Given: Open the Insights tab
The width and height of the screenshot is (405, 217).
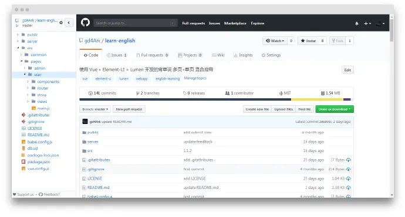Looking at the screenshot, I should point(243,55).
